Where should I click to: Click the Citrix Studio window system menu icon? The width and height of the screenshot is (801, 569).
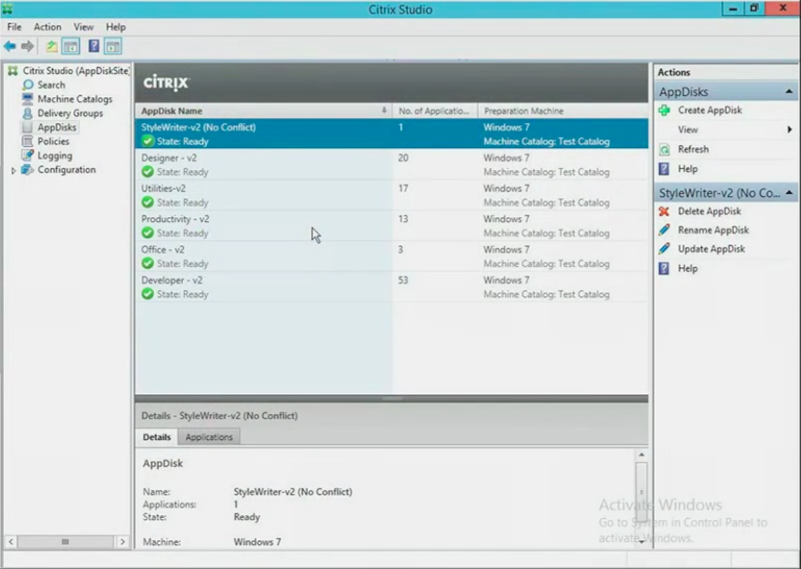(x=7, y=9)
